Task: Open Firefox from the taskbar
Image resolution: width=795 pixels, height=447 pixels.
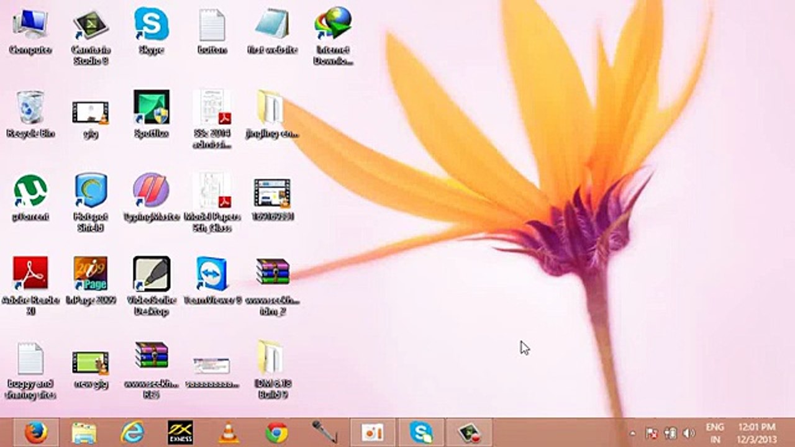Action: tap(37, 432)
